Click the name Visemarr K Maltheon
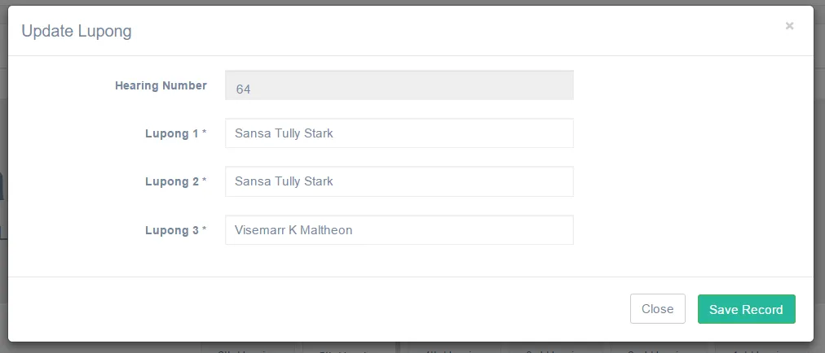This screenshot has width=825, height=353. [293, 230]
